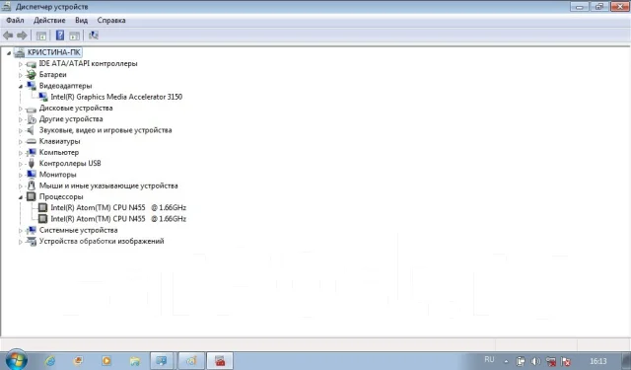Click the RU language indicator
This screenshot has width=631, height=370.
489,359
